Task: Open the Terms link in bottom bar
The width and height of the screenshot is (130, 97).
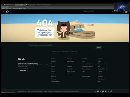Action: (x=29, y=91)
